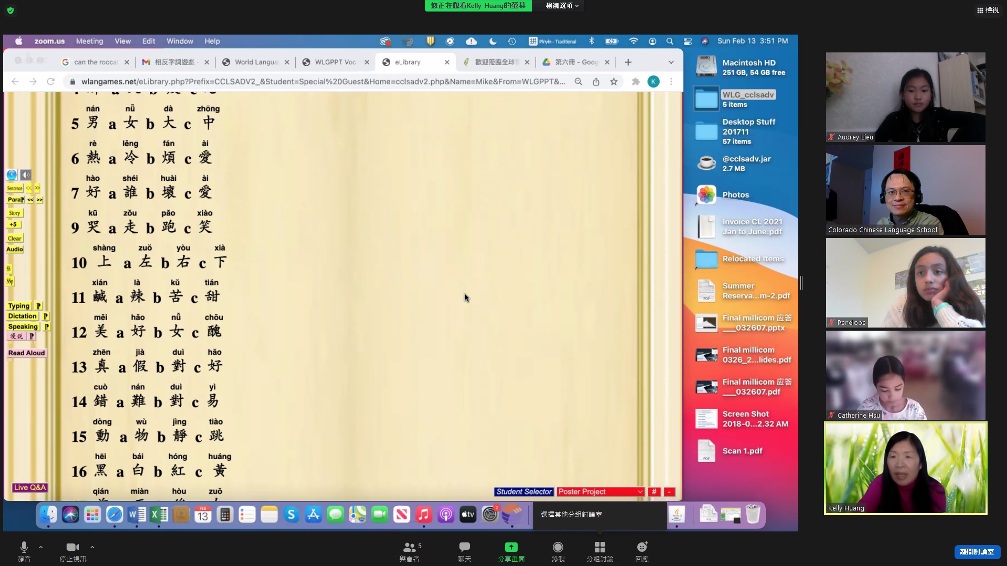Open Zoom participants icon
The width and height of the screenshot is (1007, 566).
pyautogui.click(x=409, y=547)
